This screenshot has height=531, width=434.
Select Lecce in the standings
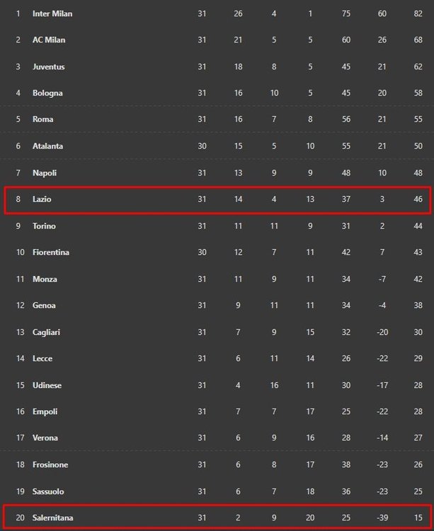point(42,358)
